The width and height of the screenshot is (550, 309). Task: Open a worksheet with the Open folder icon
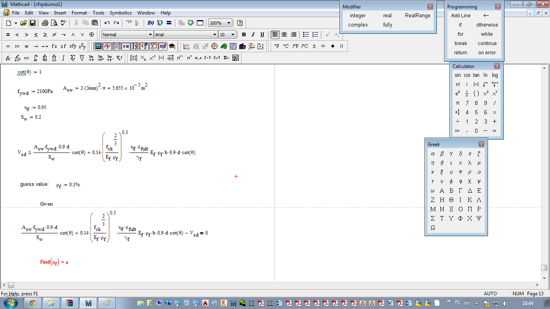tap(23, 23)
